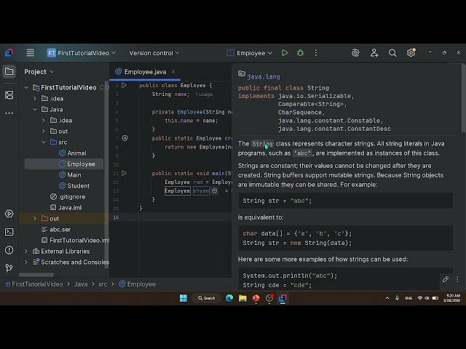Expand the out folder under Java

pos(44,131)
